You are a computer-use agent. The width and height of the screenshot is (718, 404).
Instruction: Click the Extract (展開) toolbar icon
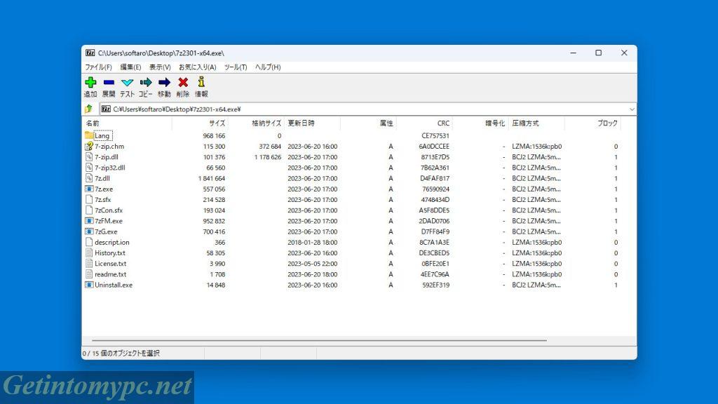[109, 83]
